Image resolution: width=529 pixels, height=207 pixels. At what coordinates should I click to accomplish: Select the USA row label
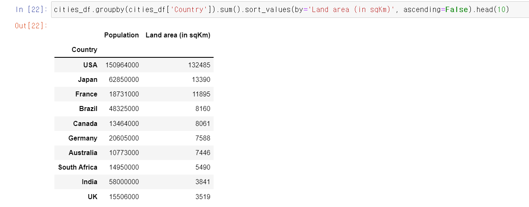[x=90, y=65]
